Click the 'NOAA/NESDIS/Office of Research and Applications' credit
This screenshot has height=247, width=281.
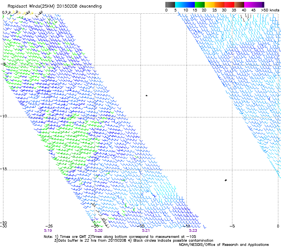click(224, 245)
